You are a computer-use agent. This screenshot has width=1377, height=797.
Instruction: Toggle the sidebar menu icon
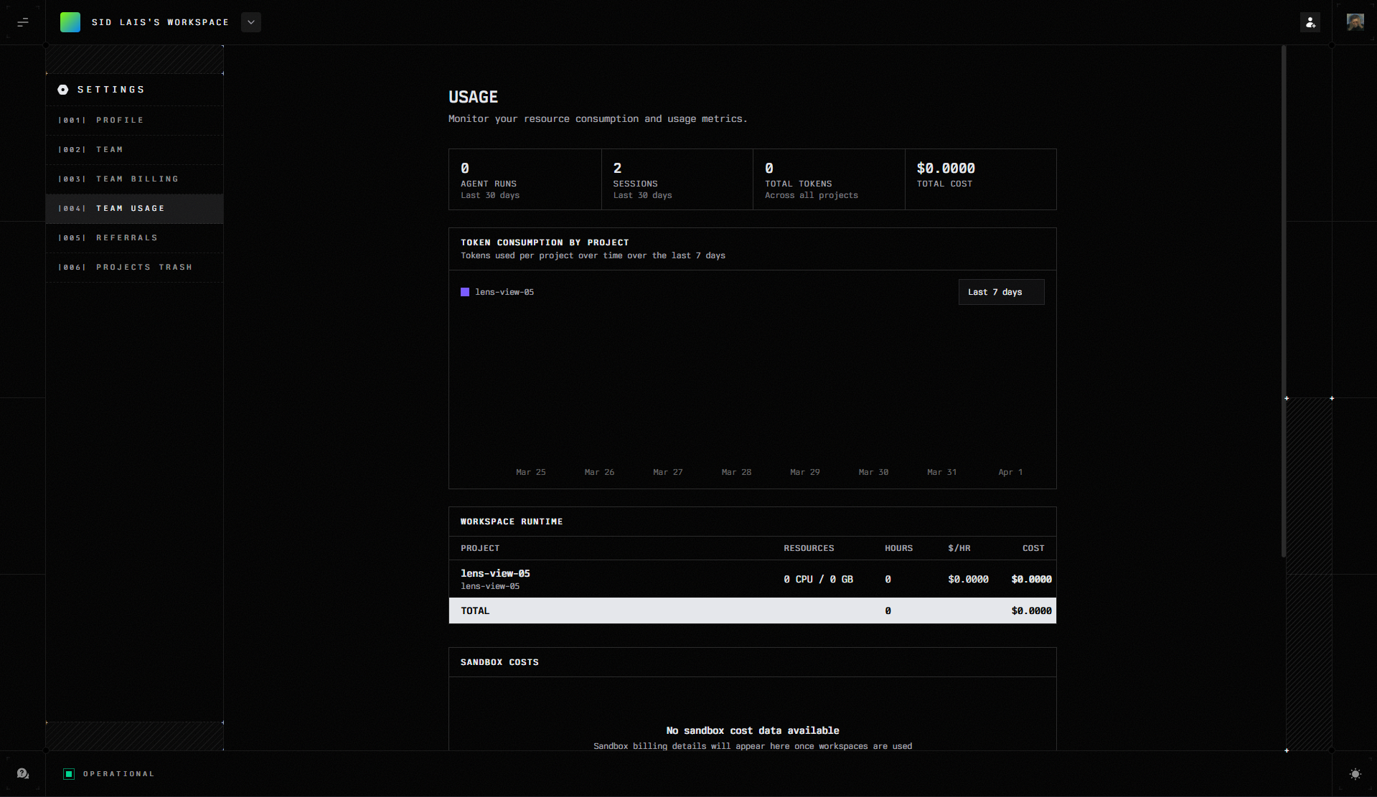(x=23, y=22)
